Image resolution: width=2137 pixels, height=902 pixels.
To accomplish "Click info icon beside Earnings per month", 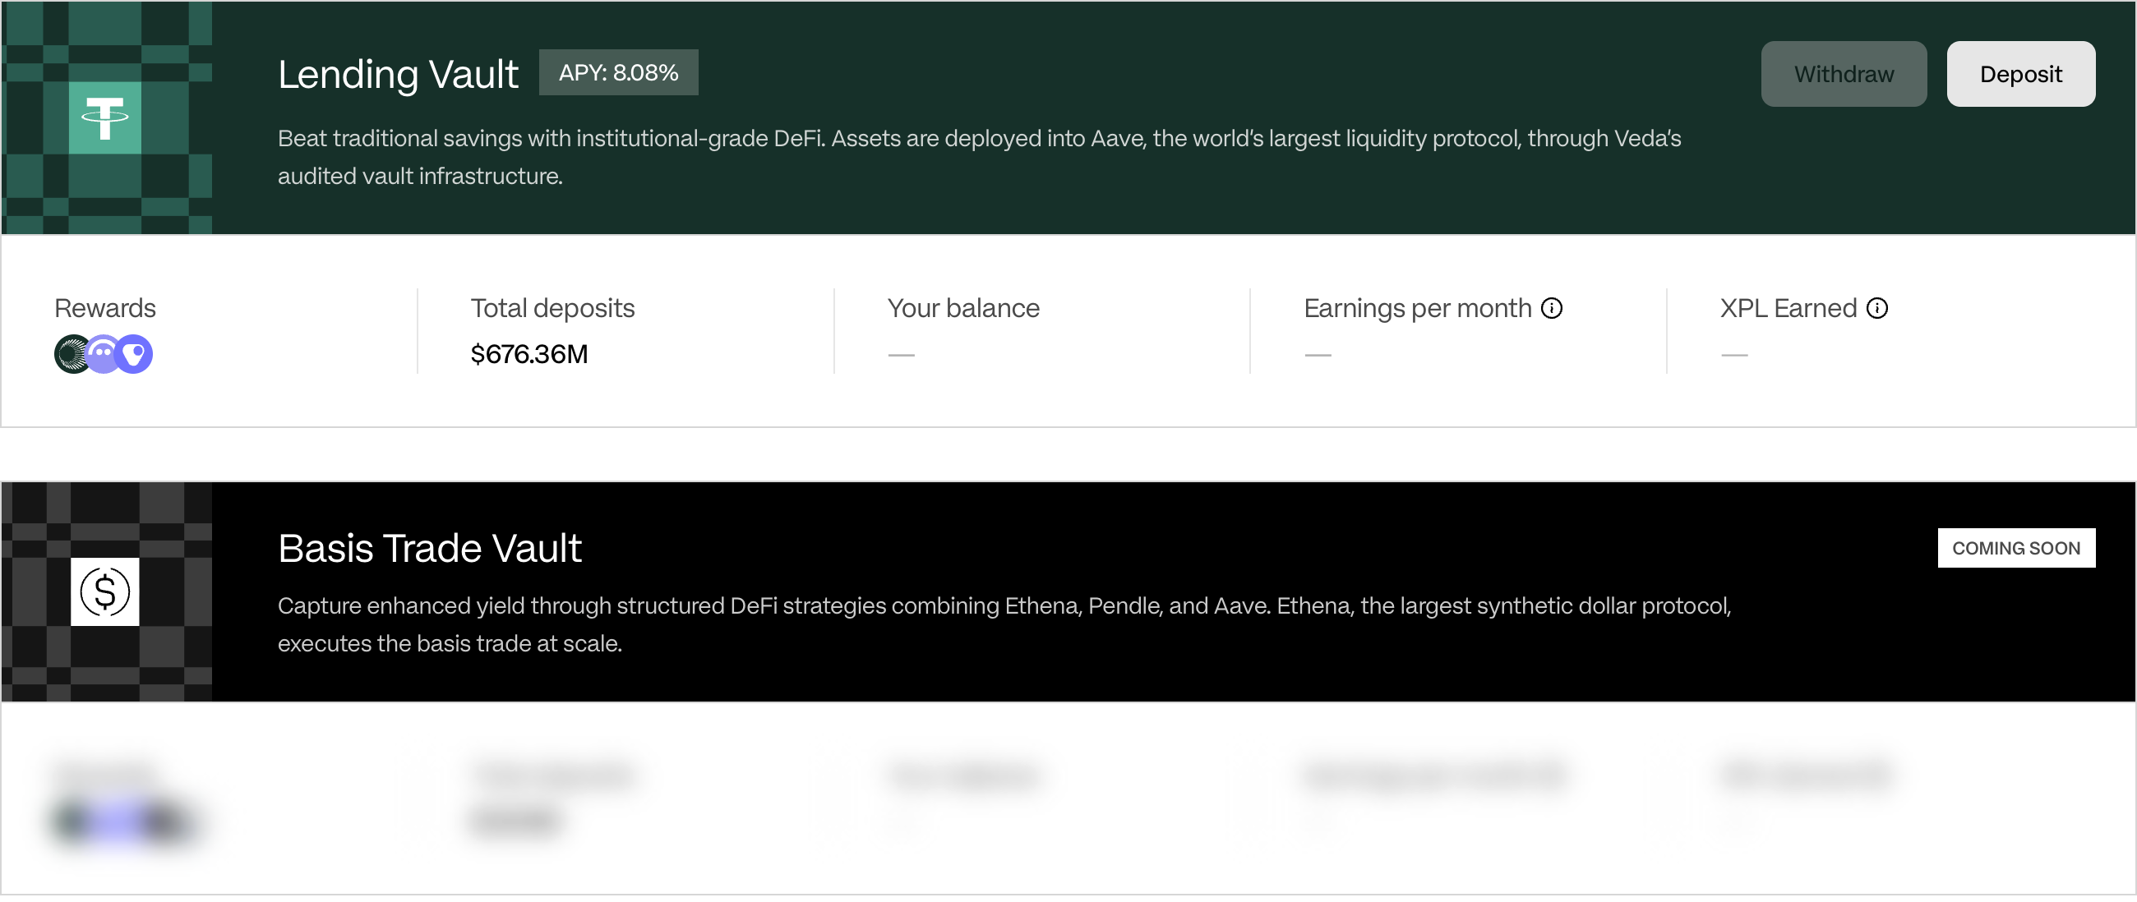I will pyautogui.click(x=1551, y=308).
